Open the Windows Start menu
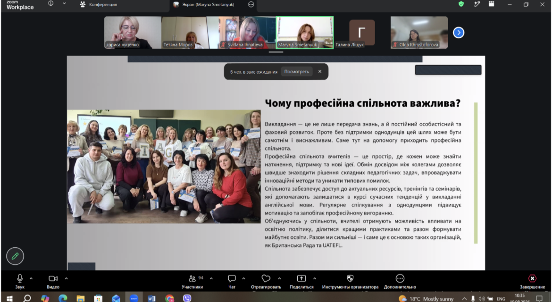552x302 pixels. 9,299
